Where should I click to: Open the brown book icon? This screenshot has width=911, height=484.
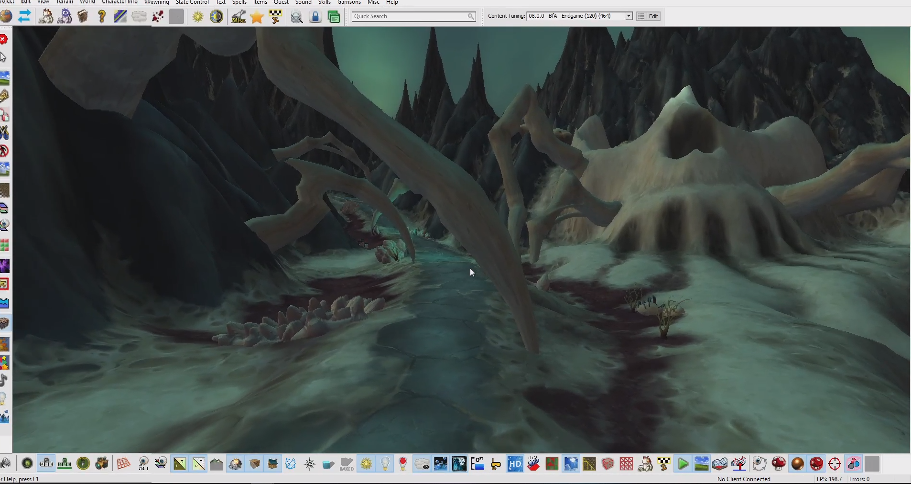[83, 16]
